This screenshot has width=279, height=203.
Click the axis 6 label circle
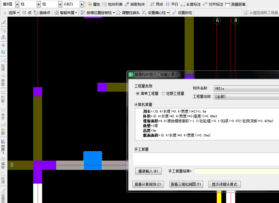tap(217, 21)
